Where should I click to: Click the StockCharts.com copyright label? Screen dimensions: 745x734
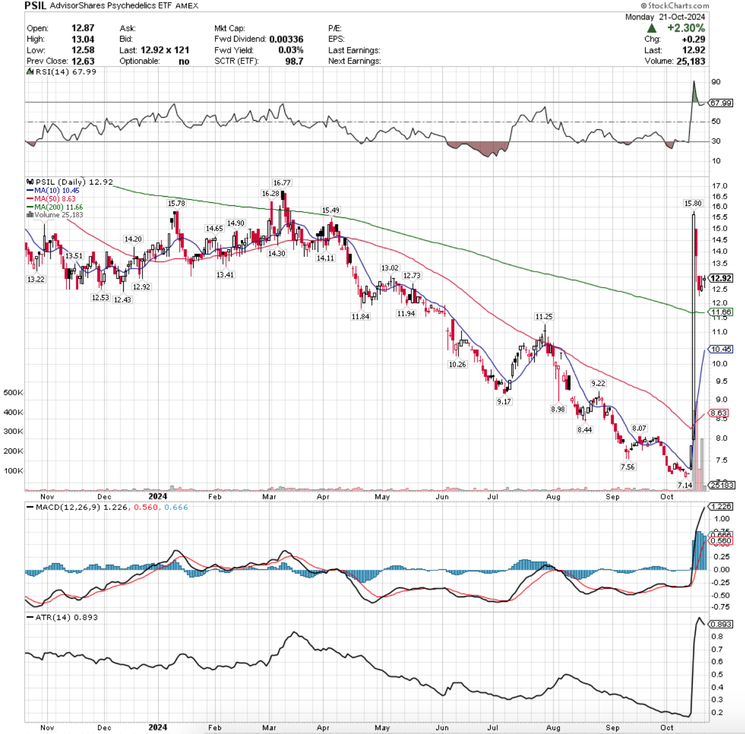(x=675, y=6)
